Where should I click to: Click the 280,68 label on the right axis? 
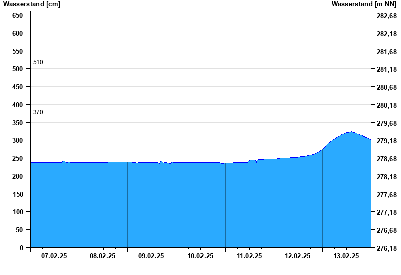(387, 87)
